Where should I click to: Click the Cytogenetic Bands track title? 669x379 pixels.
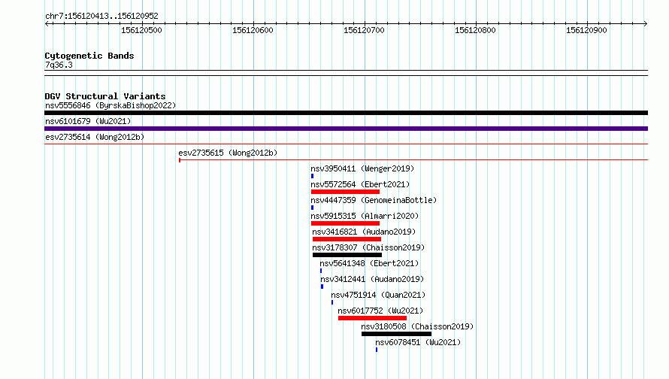click(x=89, y=56)
